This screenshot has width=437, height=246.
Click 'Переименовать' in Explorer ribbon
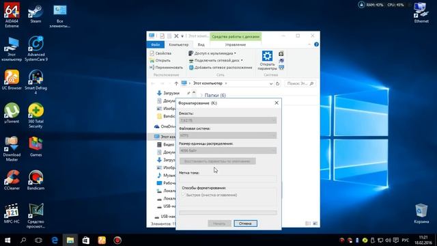pos(166,68)
